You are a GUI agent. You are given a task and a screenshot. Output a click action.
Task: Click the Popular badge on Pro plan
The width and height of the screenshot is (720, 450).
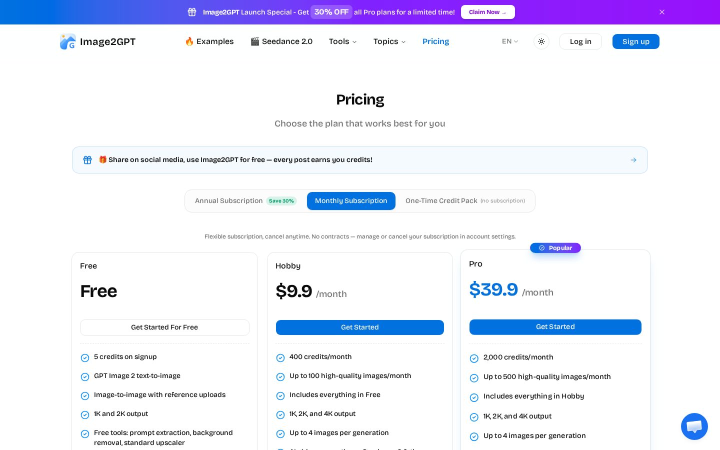pos(555,248)
